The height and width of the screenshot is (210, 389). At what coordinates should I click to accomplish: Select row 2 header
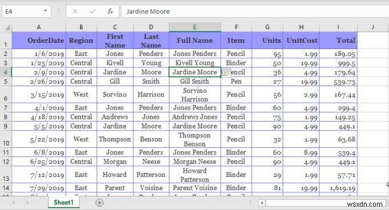click(6, 54)
